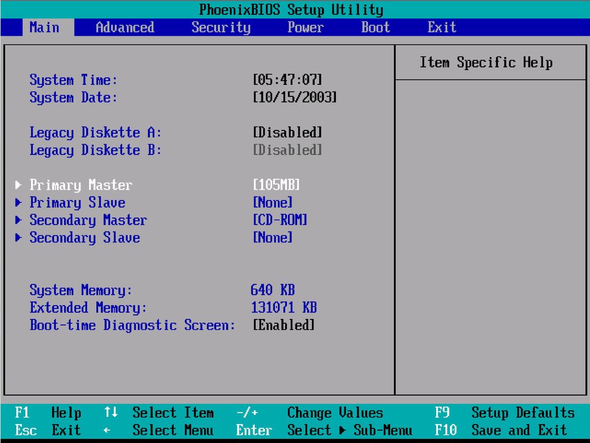Viewport: 590px width, 443px height.
Task: Toggle Legacy Diskette B Disabled value
Action: (288, 150)
